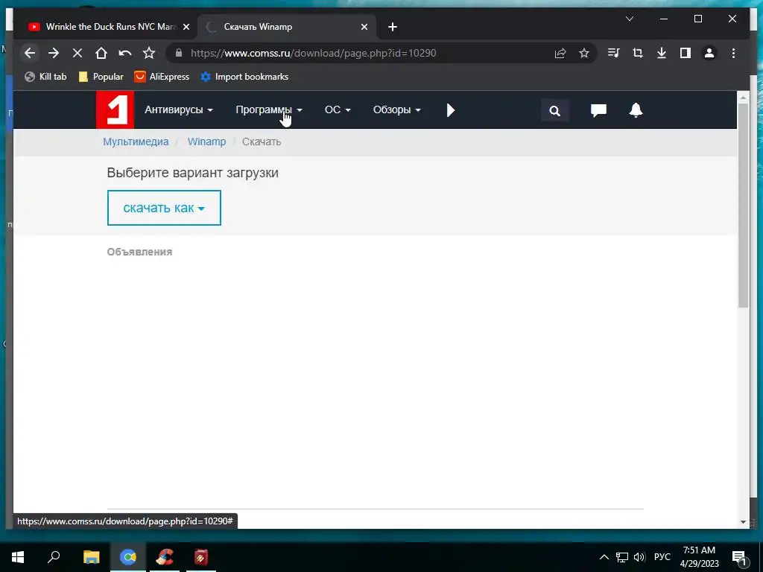Click the Comss red logo
Image resolution: width=763 pixels, height=572 pixels.
[x=115, y=110]
